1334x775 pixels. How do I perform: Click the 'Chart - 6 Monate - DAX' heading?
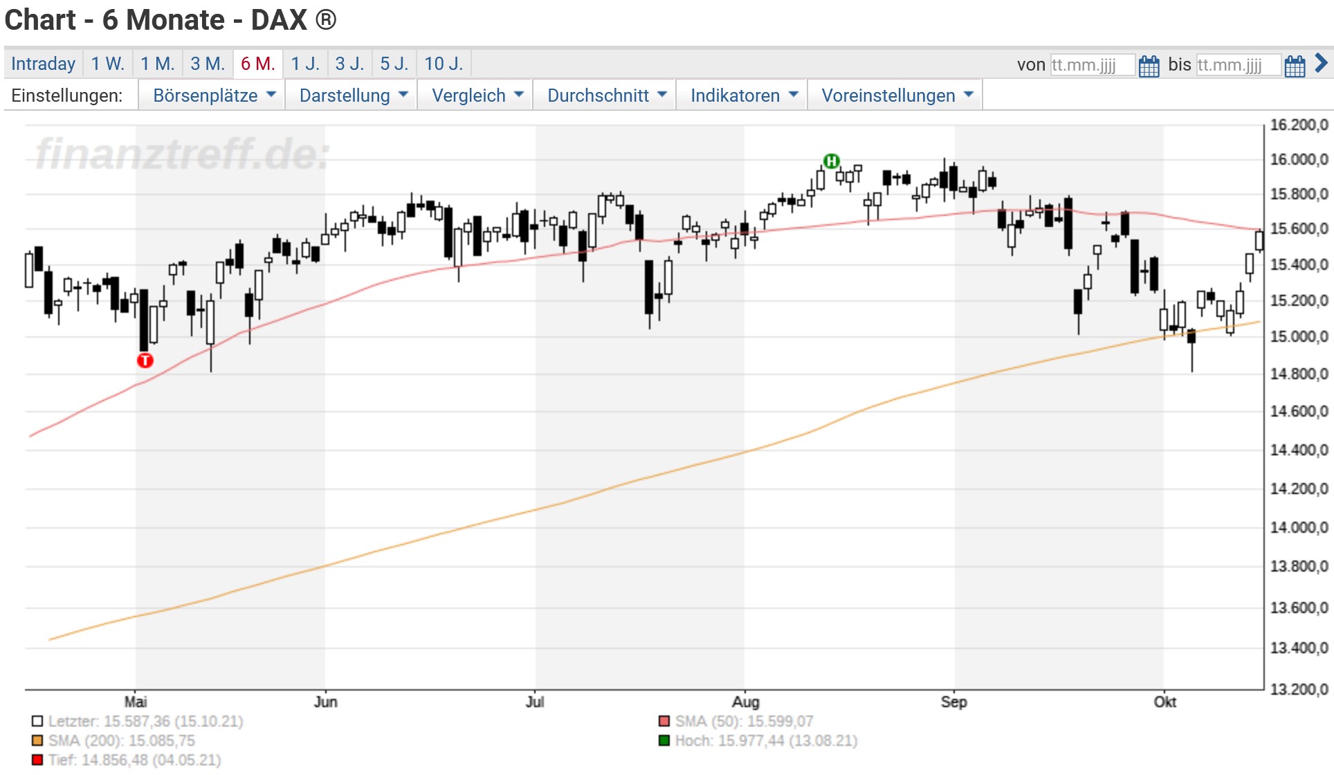point(170,19)
